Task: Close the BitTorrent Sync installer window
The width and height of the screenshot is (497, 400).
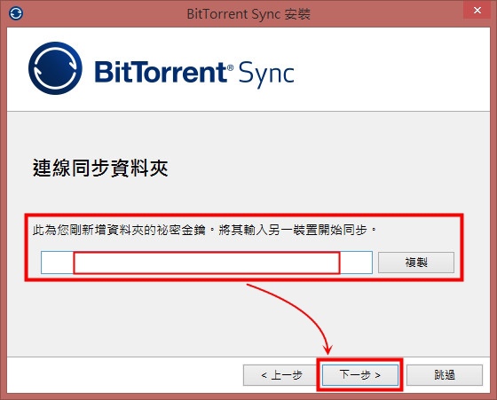Action: (477, 10)
